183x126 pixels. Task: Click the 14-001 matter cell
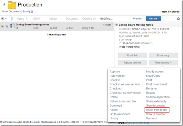pos(53,28)
